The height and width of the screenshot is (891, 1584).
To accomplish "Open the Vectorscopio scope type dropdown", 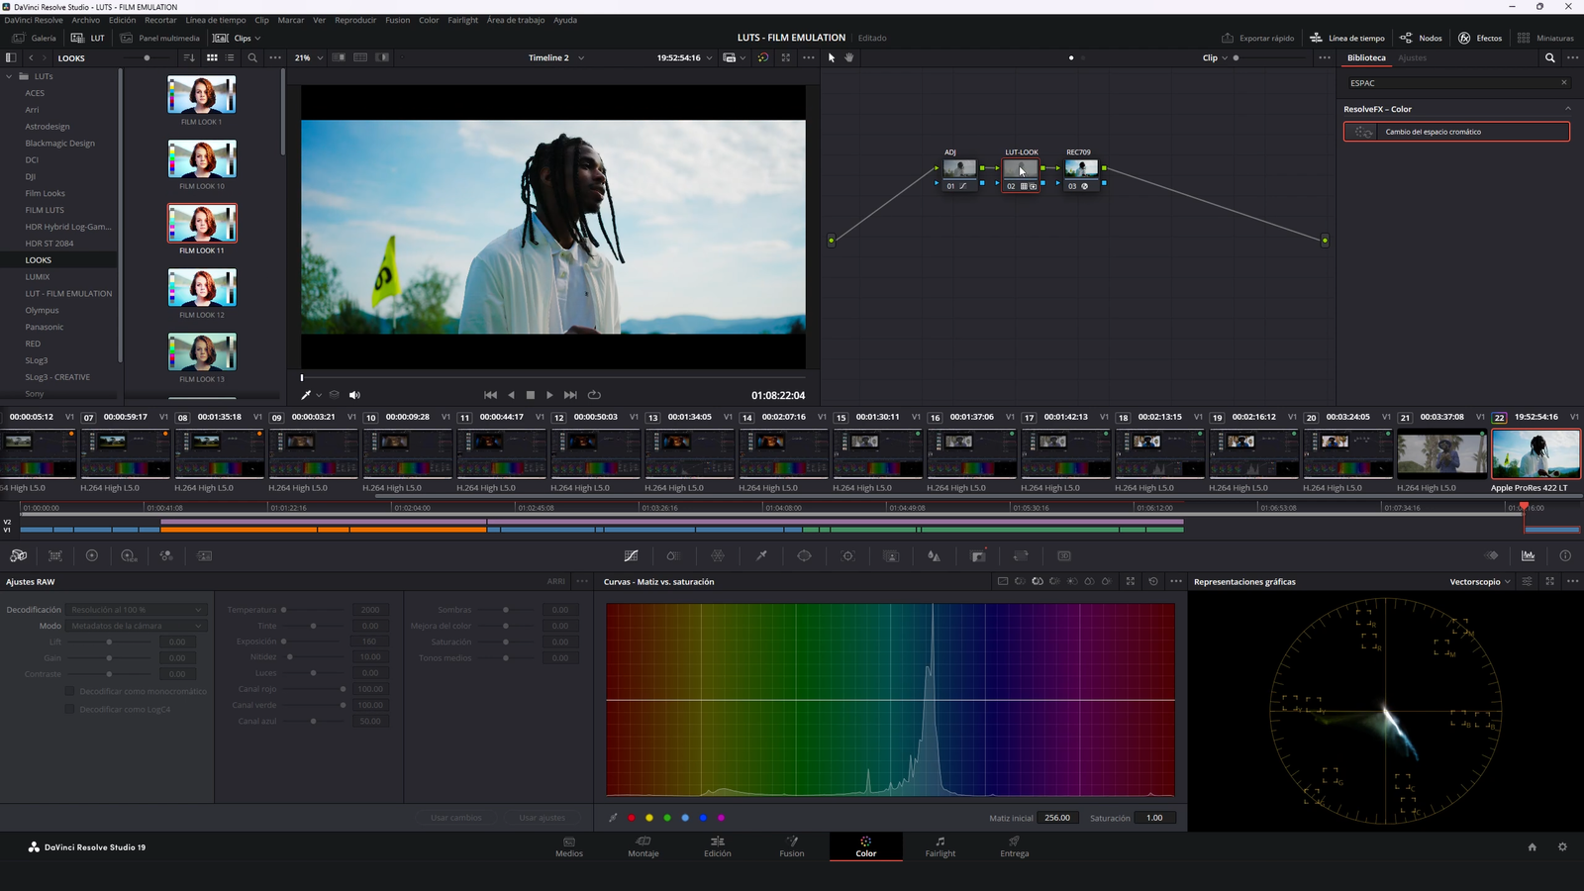I will 1480,582.
